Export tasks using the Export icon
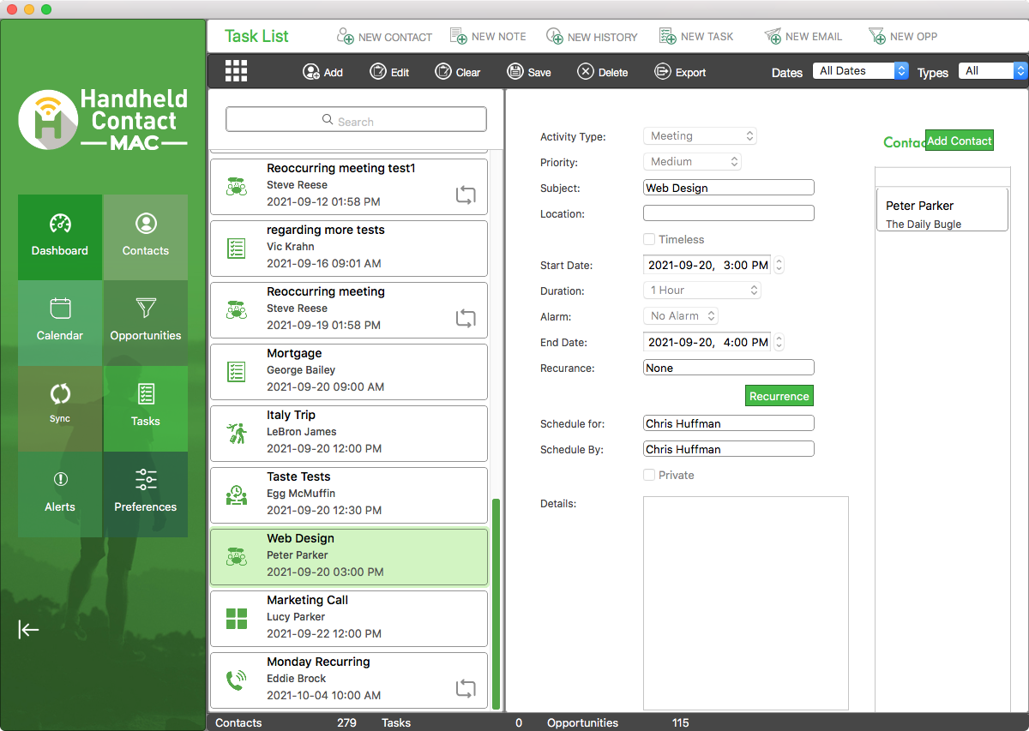This screenshot has height=731, width=1029. (x=663, y=72)
